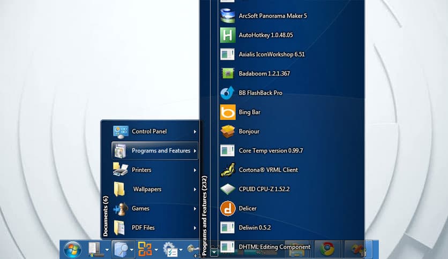Click the vertical Documents (6) menu title
Image resolution: width=448 pixels, height=259 pixels.
pos(106,216)
